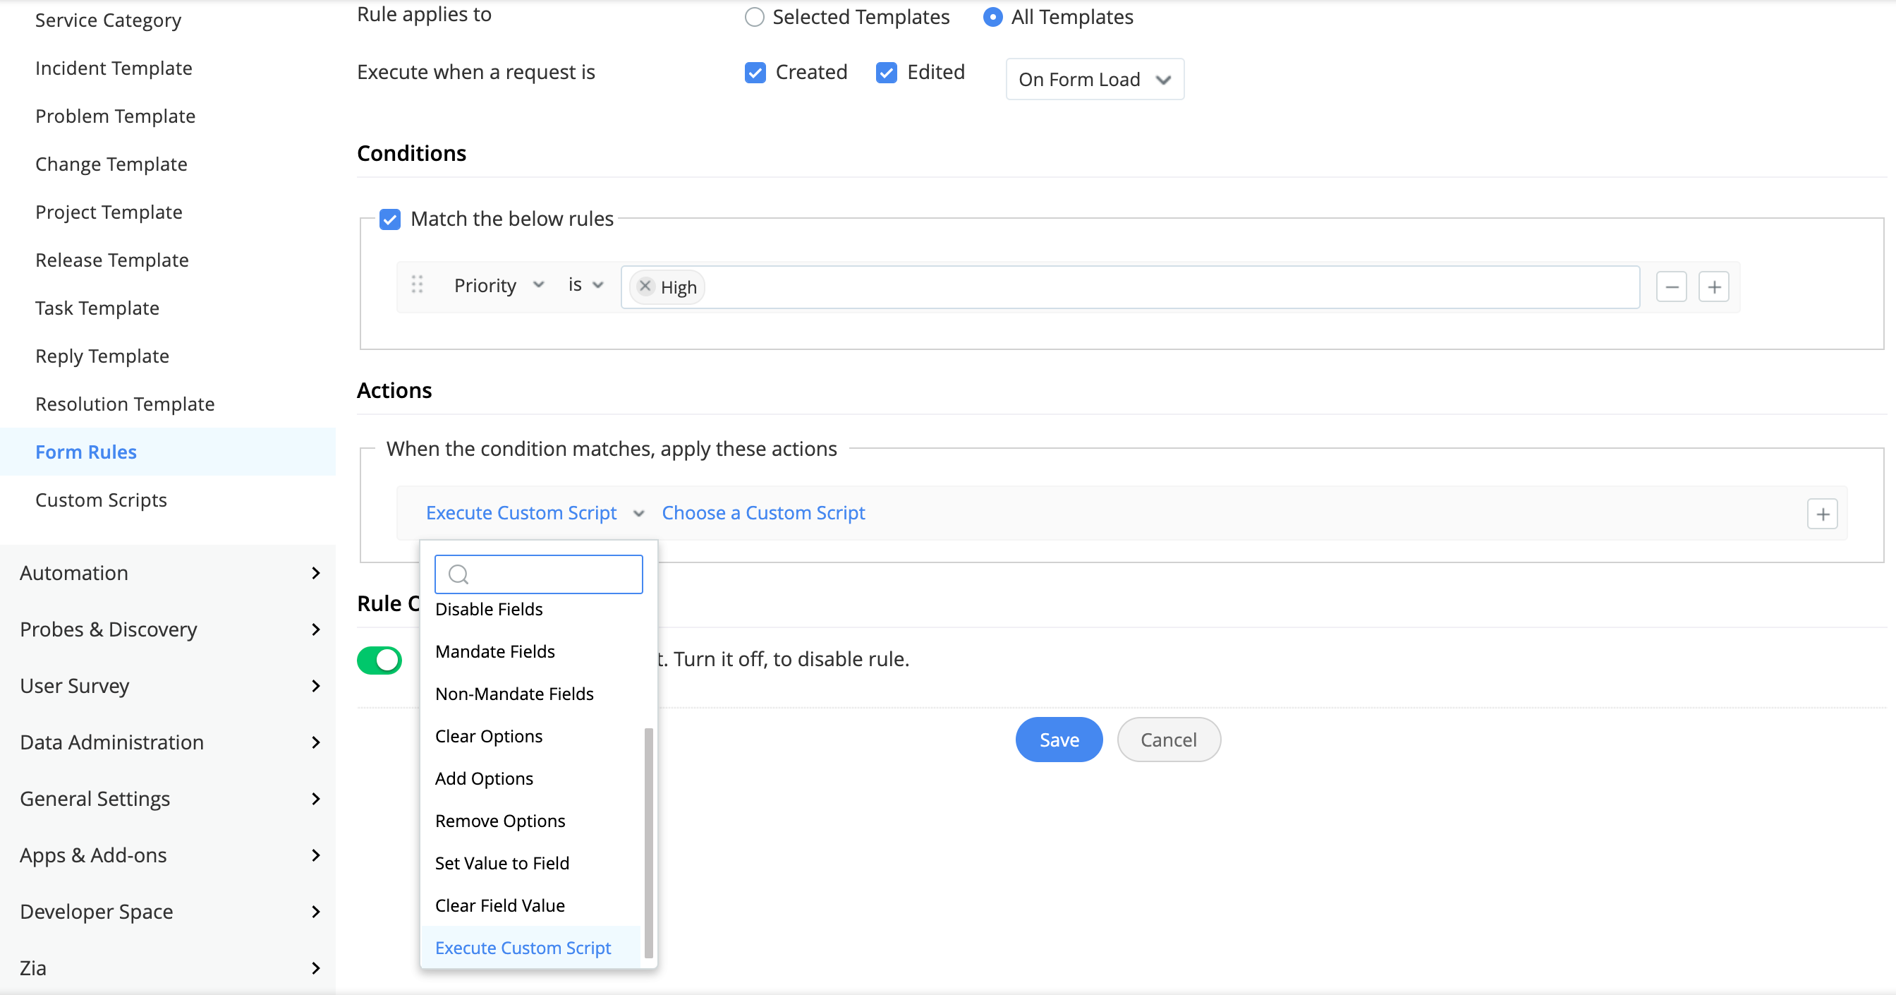The width and height of the screenshot is (1896, 995).
Task: Uncheck the Created checkbox
Action: [x=755, y=72]
